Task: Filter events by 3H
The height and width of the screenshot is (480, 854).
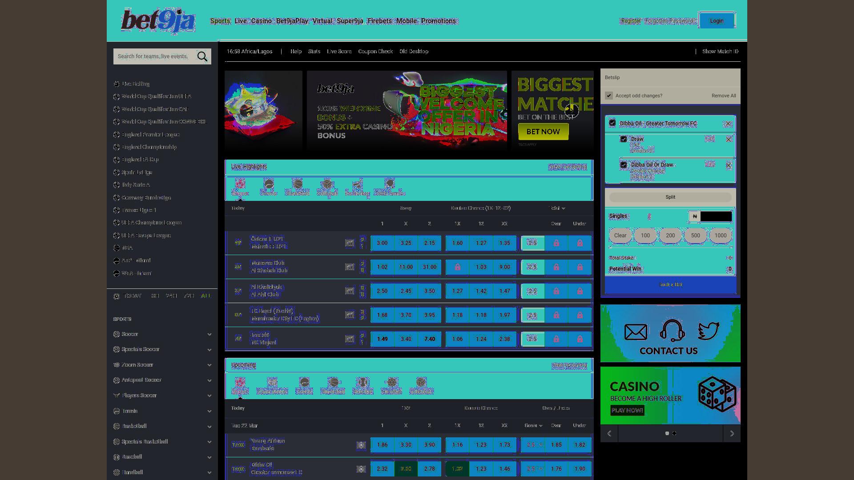Action: (x=155, y=296)
